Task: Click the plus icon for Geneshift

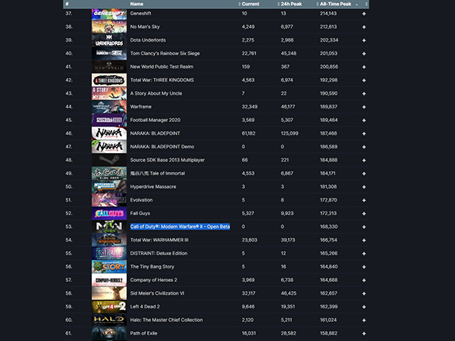Action: coord(364,14)
